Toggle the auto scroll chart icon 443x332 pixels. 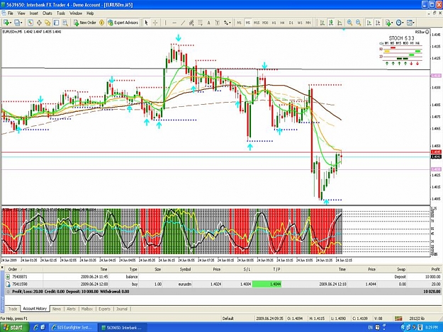pos(369,23)
